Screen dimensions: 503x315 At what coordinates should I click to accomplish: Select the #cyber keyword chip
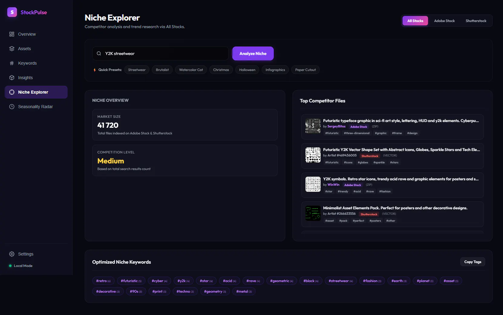click(x=159, y=281)
